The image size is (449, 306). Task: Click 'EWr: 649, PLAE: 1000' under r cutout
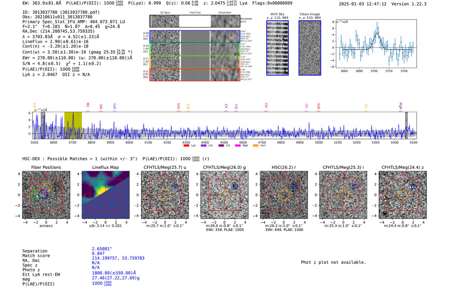point(284,230)
